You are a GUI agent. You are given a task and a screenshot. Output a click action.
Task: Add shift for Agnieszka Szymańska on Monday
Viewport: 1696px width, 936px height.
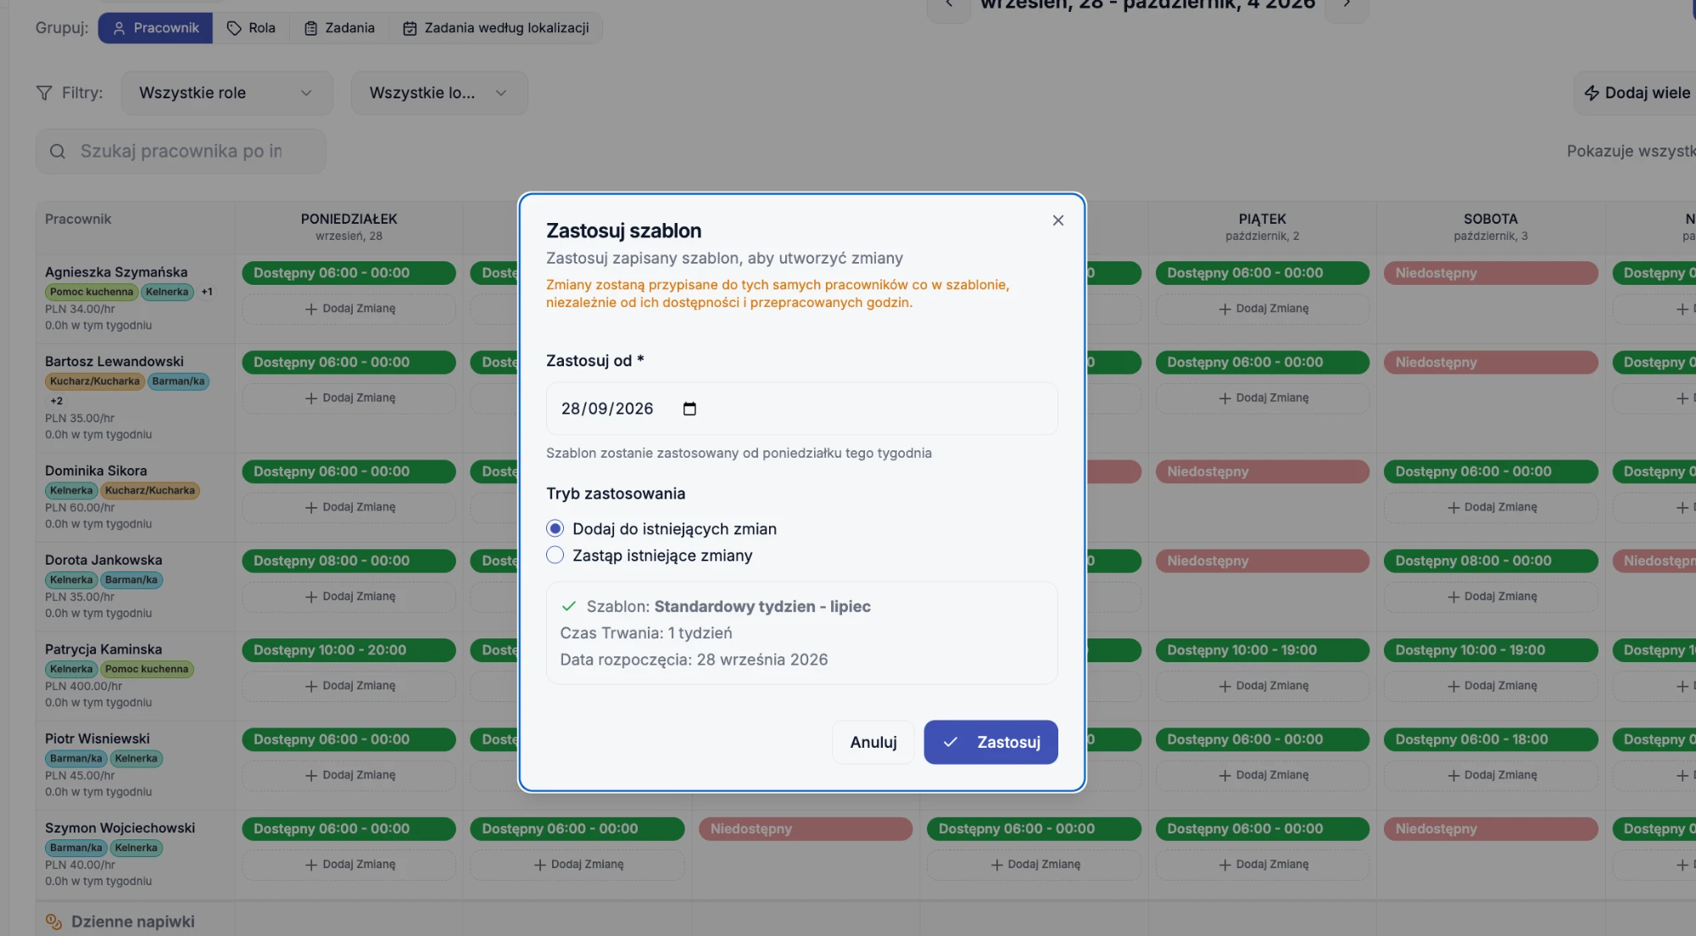(x=349, y=309)
